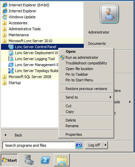This screenshot has width=135, height=167.
Task: Select Cut in the context menu
Action: tap(68, 106)
